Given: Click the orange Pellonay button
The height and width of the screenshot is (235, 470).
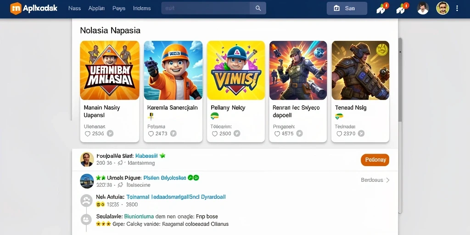Looking at the screenshot, I should click(x=375, y=160).
